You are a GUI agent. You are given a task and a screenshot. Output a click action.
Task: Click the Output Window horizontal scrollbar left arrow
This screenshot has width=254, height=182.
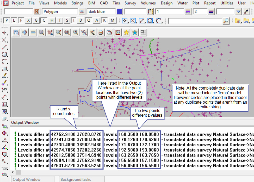13,172
